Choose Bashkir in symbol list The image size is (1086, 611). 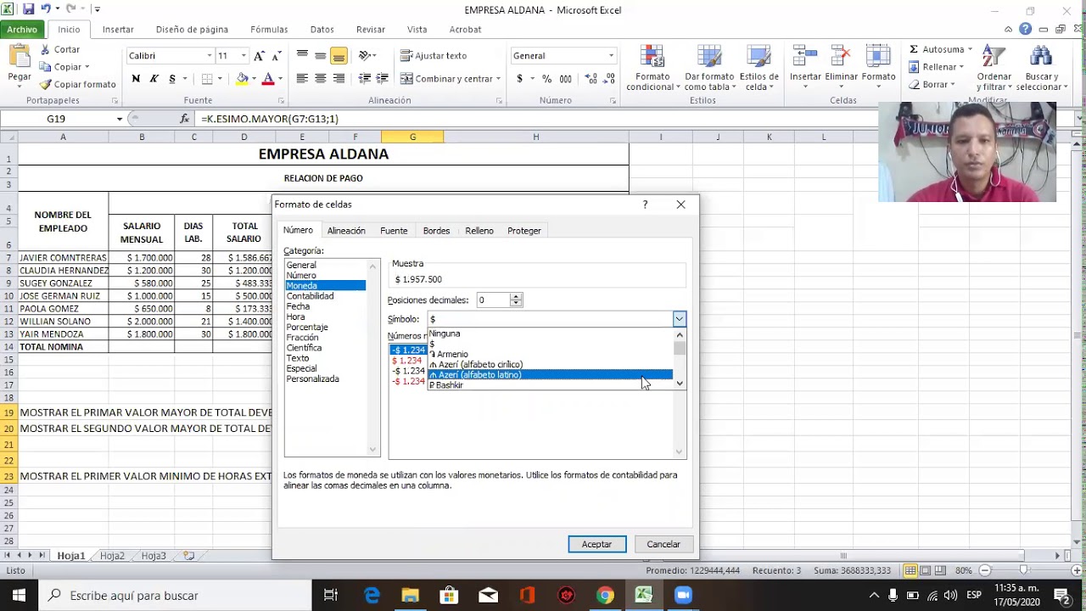pos(550,385)
